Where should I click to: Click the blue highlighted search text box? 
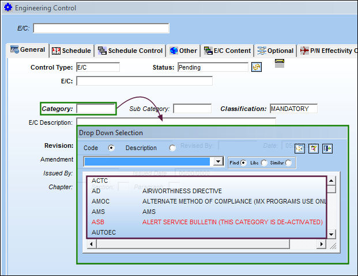147,162
